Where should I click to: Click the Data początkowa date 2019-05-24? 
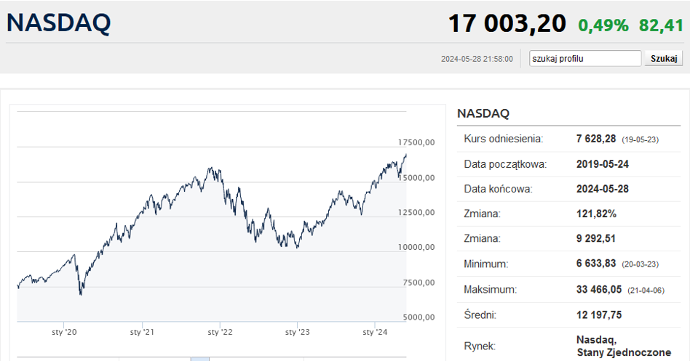pos(602,164)
